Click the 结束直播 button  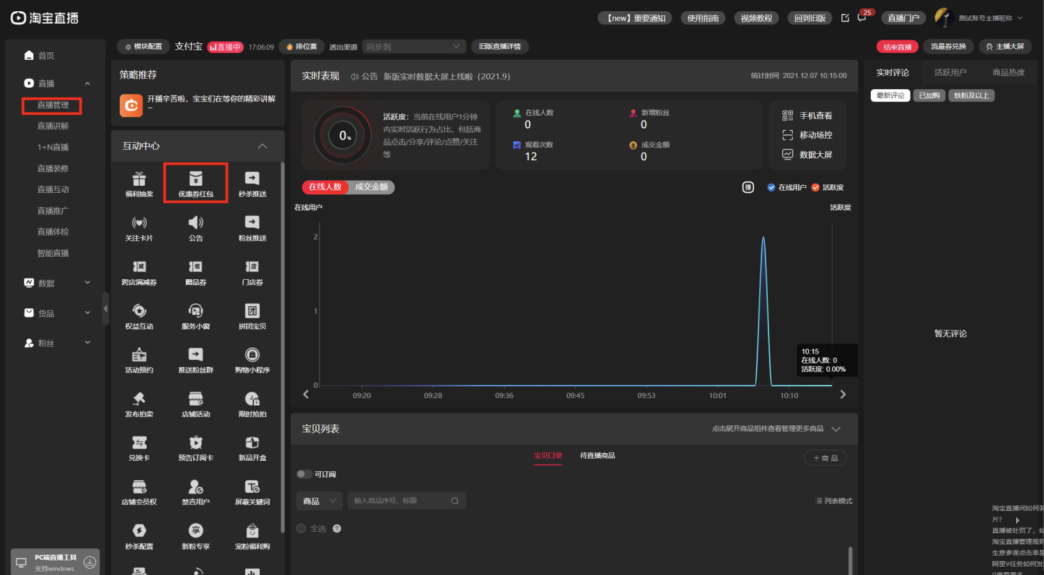[x=897, y=47]
